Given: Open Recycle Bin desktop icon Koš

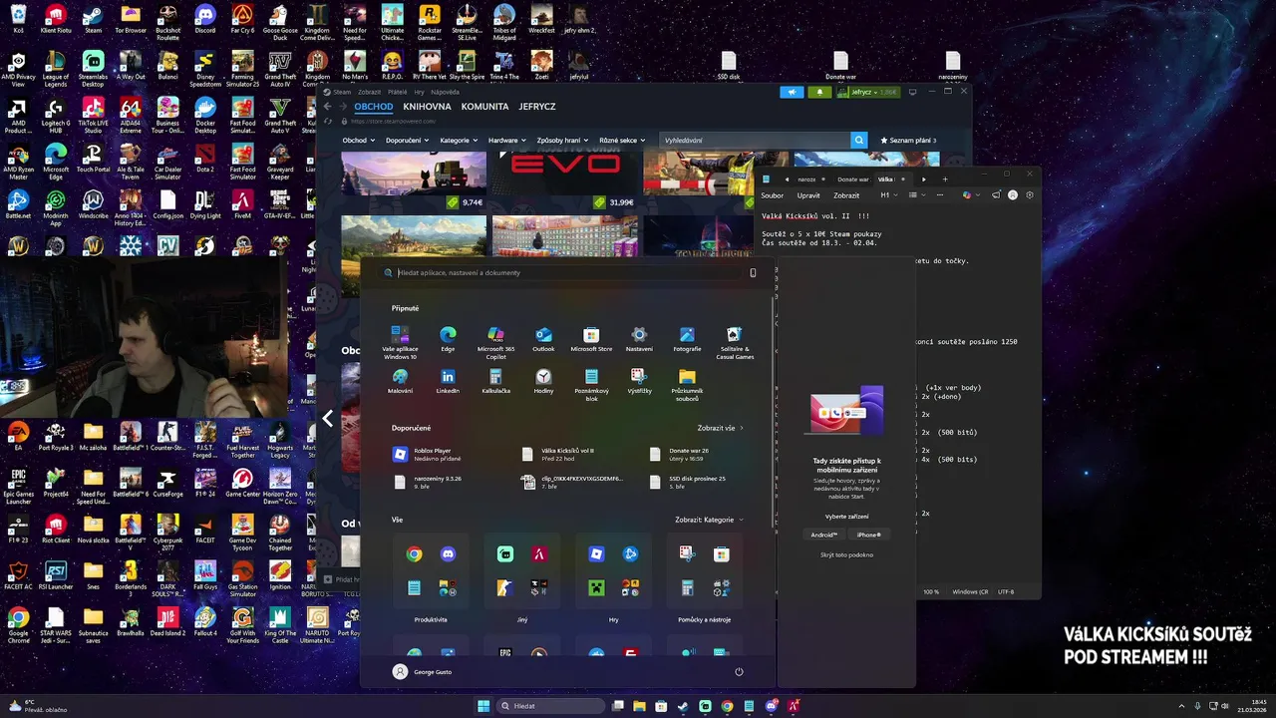Looking at the screenshot, I should point(18,19).
